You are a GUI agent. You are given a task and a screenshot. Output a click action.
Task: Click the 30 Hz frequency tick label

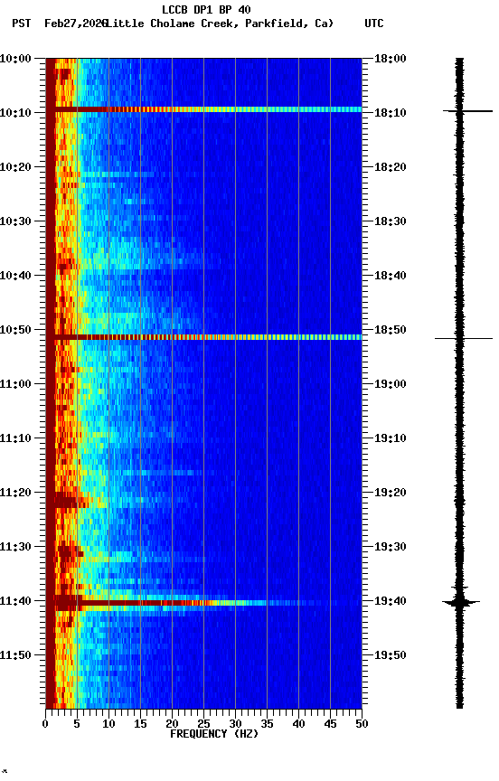[235, 724]
